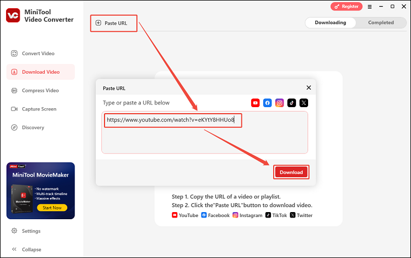Click the Instagram icon in Paste URL dialog
Image resolution: width=411 pixels, height=258 pixels.
pyautogui.click(x=280, y=103)
